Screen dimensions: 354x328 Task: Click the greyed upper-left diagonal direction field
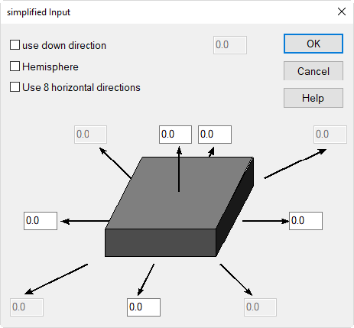[90, 135]
